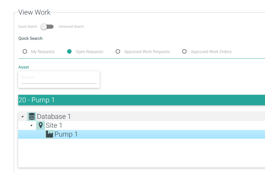
Task: Click the View Work heading
Action: click(x=34, y=12)
